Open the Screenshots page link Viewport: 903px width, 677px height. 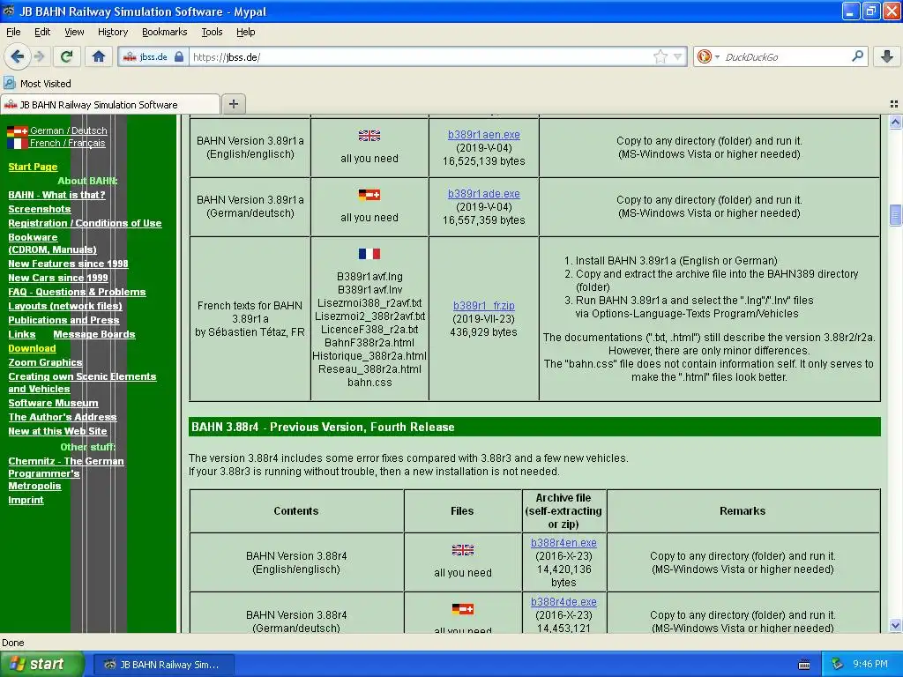point(39,209)
